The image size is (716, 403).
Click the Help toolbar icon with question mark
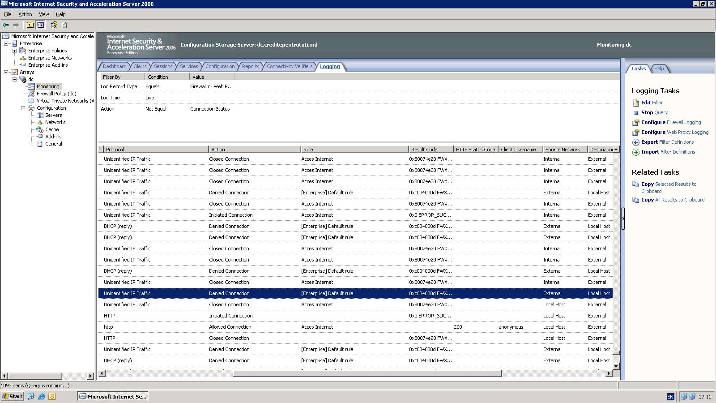click(54, 25)
